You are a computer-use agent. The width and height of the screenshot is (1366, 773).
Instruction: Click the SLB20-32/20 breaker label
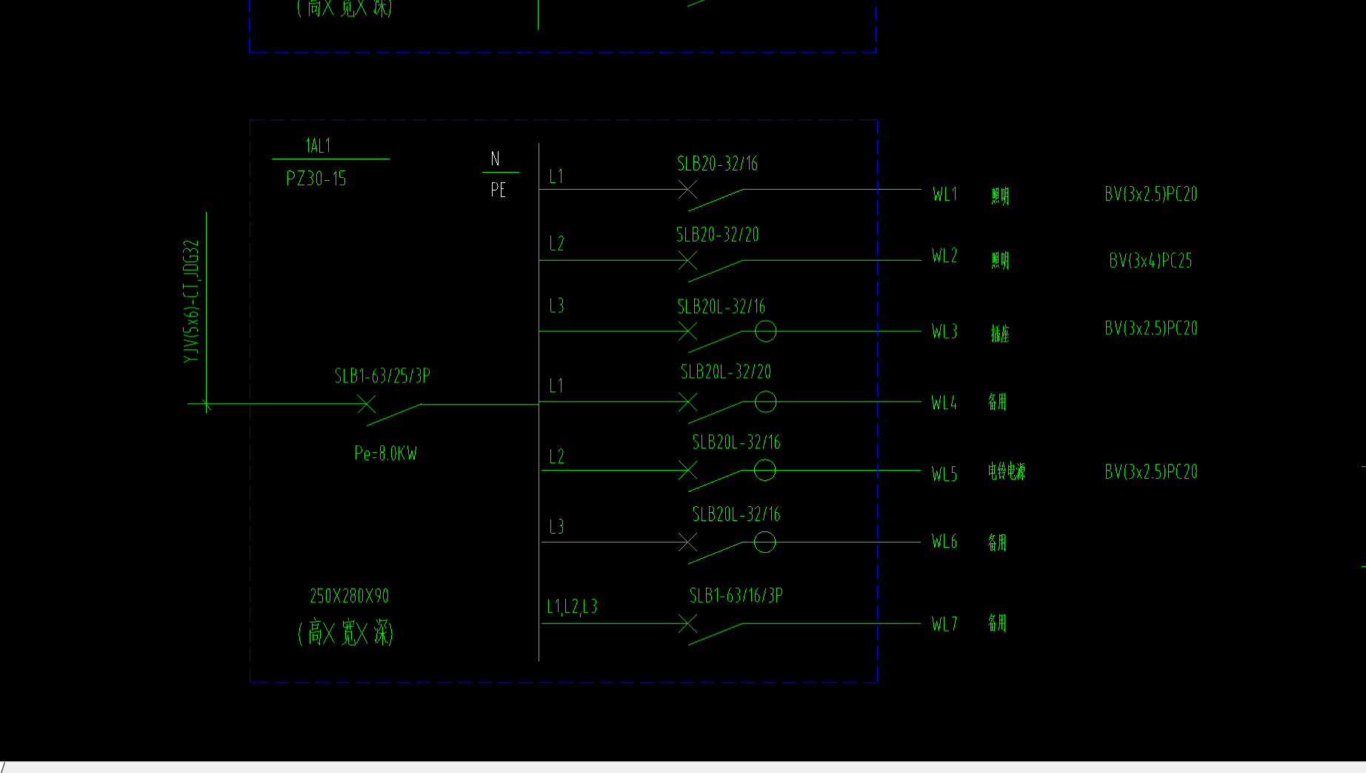click(718, 235)
